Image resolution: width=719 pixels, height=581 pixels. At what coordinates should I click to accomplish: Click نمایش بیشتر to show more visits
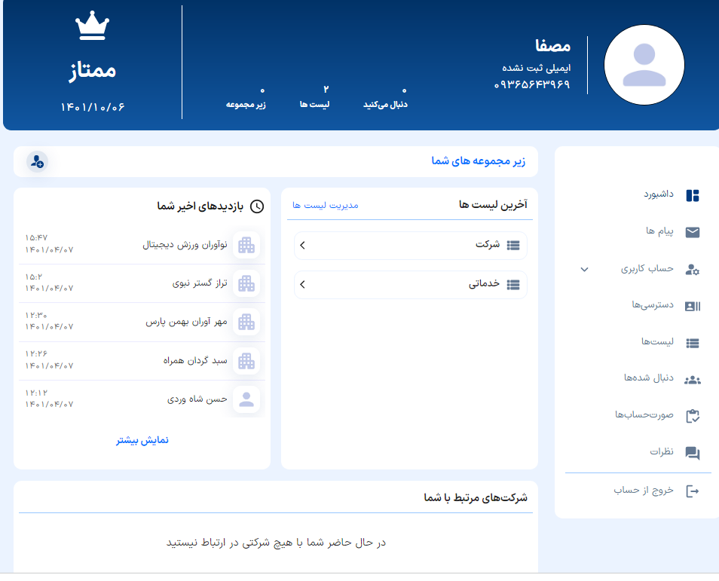point(142,440)
